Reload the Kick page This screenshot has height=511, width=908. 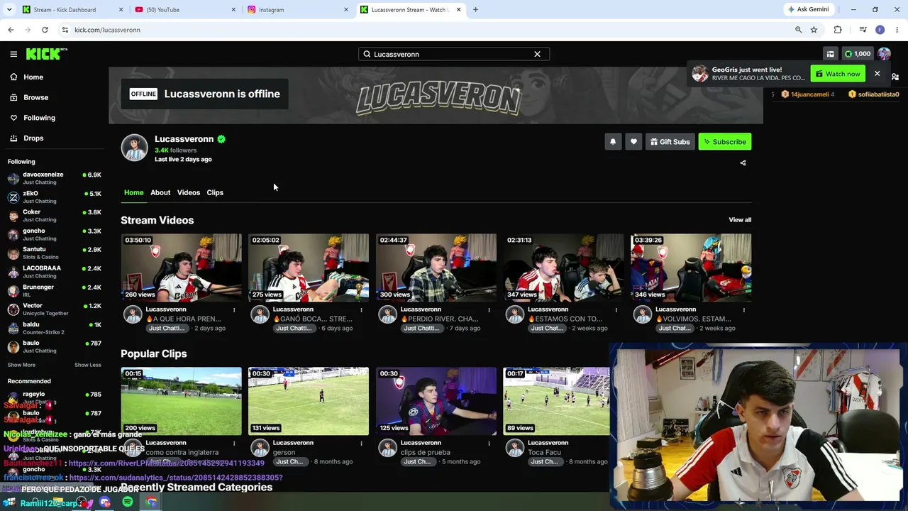pos(45,30)
